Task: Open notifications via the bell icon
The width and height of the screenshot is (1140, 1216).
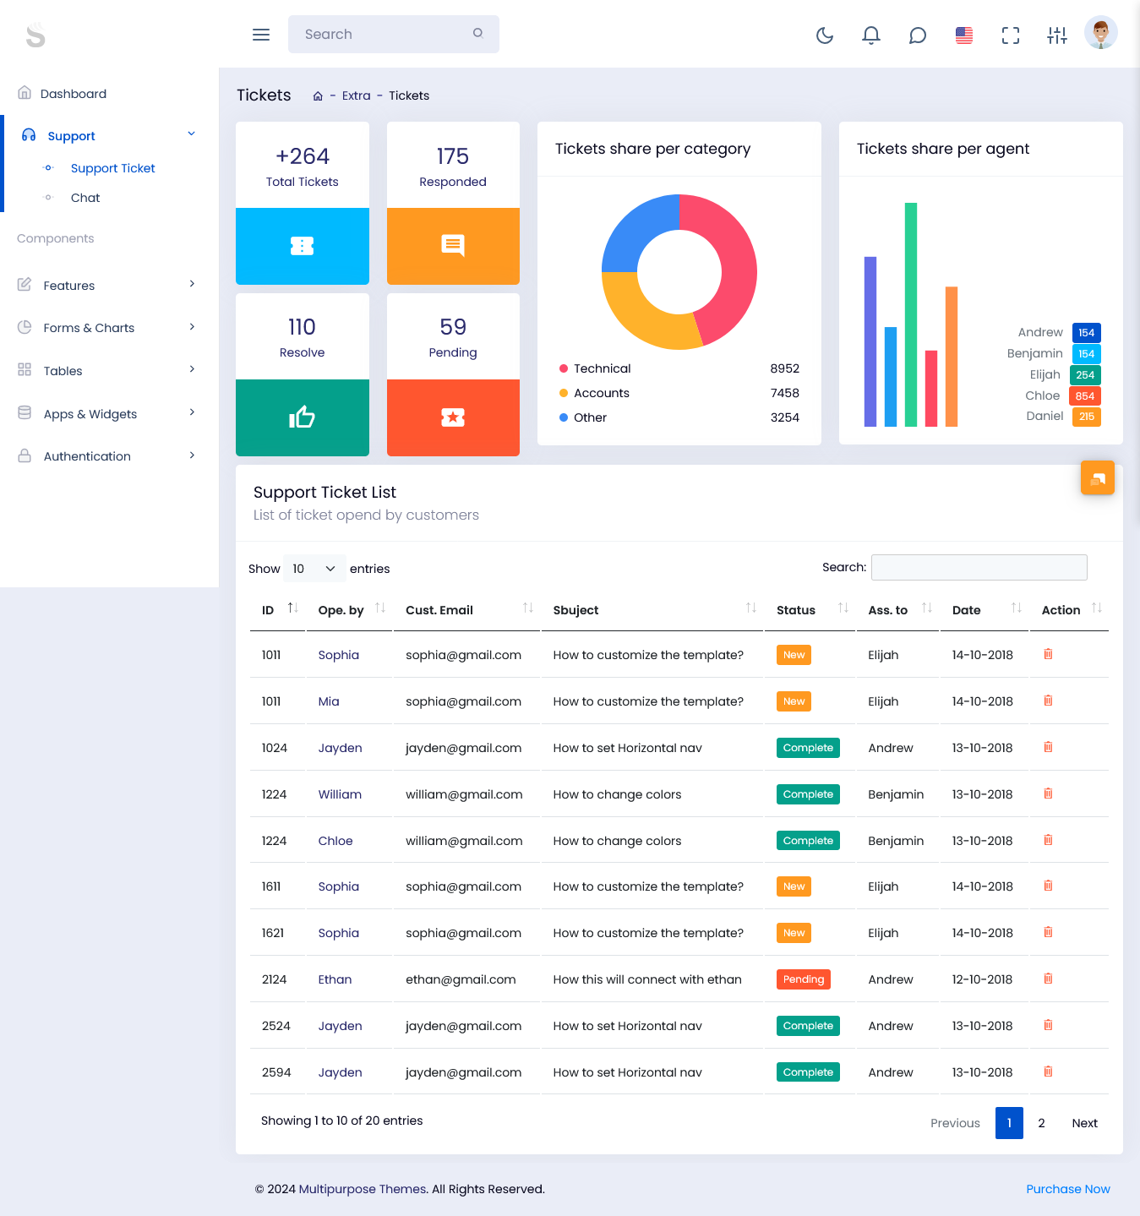Action: (871, 35)
